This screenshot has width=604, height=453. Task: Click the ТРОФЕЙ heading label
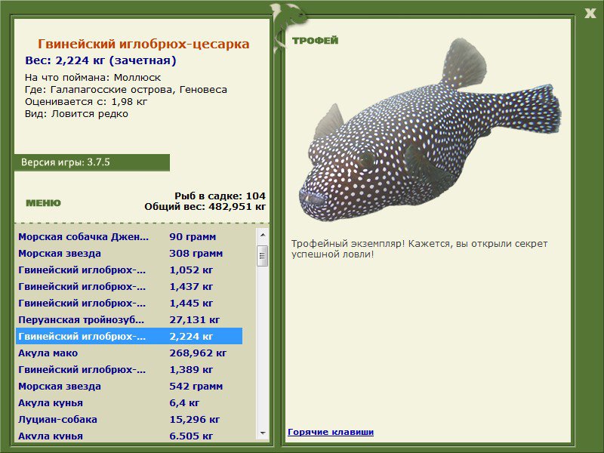[315, 41]
